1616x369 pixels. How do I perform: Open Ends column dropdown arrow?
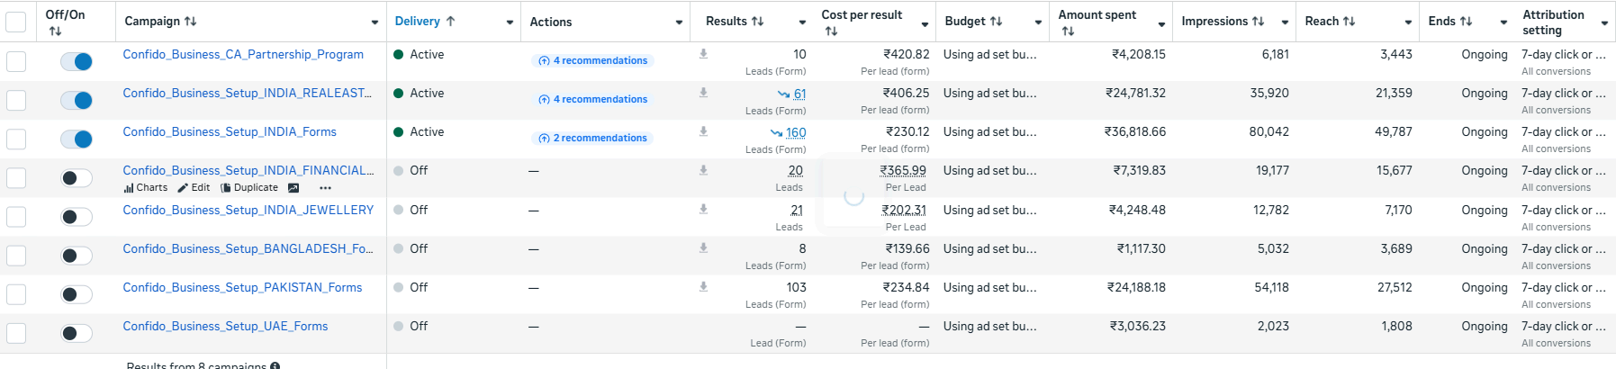click(x=1503, y=22)
